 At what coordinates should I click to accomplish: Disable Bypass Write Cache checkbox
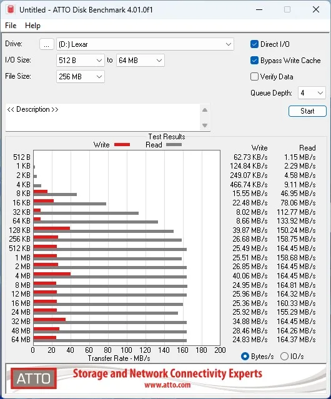click(x=254, y=61)
